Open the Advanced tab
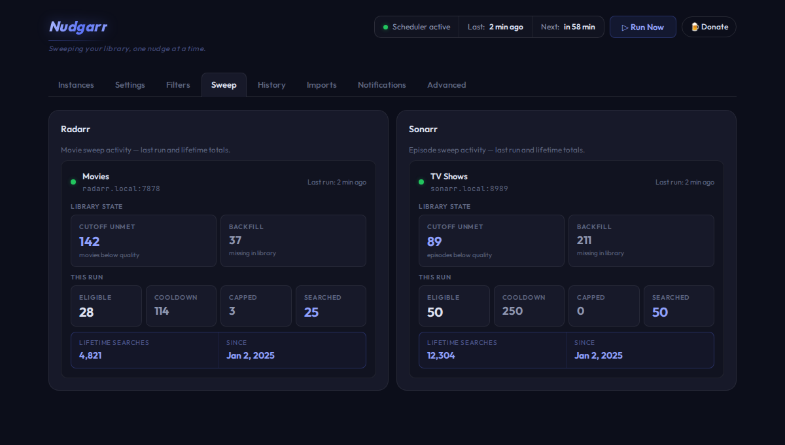Screen dimensions: 785x445 [446, 85]
